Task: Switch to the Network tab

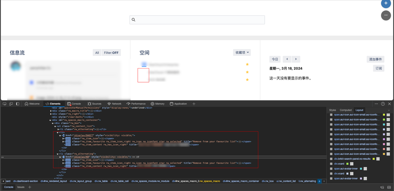Action: click(114, 104)
